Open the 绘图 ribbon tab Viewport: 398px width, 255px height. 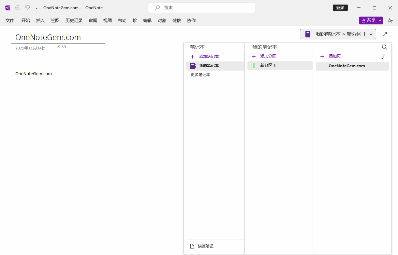[x=55, y=20]
